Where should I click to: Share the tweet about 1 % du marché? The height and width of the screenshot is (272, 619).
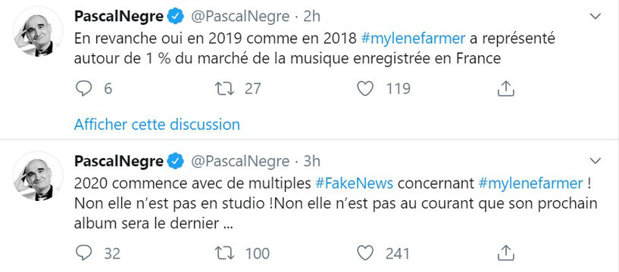pyautogui.click(x=505, y=88)
